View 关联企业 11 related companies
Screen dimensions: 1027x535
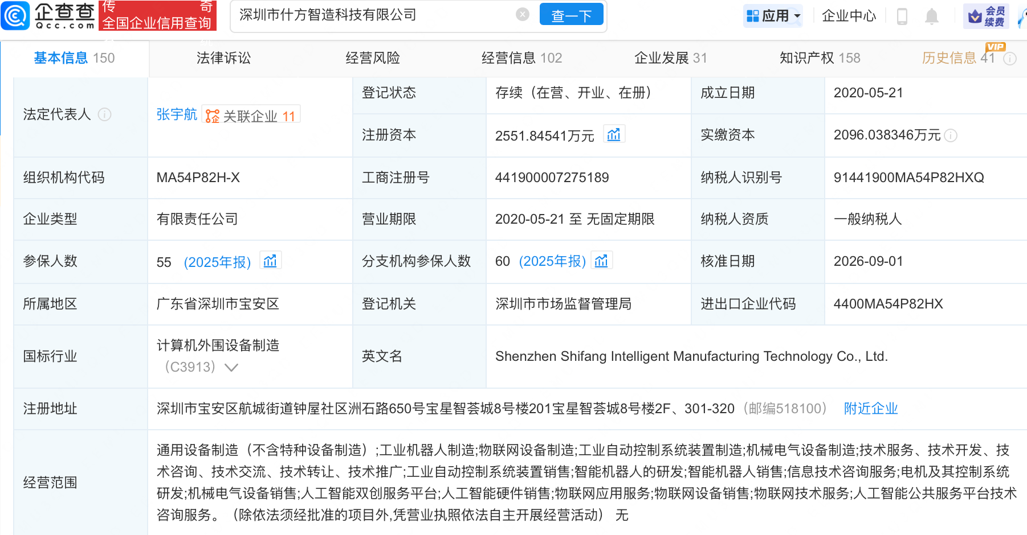(x=251, y=116)
